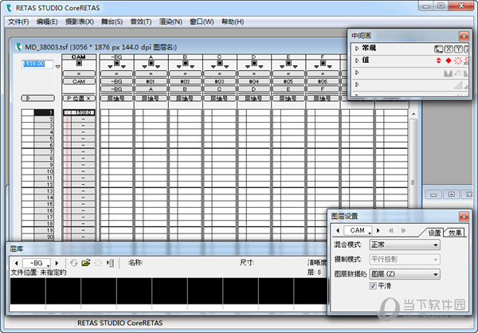Open the CAM layer selector in 图层设置
The height and width of the screenshot is (333, 478).
[358, 230]
